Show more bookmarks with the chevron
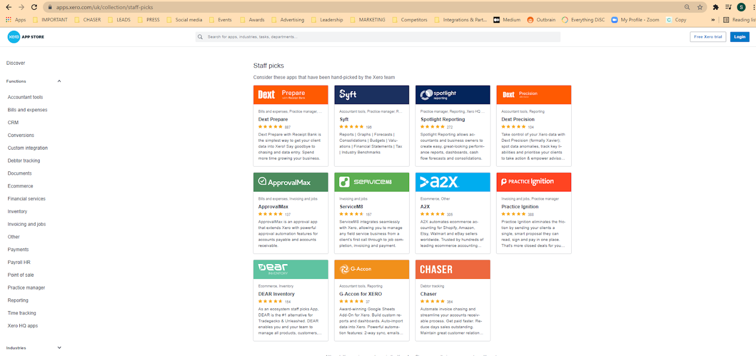The width and height of the screenshot is (756, 356). pos(713,20)
